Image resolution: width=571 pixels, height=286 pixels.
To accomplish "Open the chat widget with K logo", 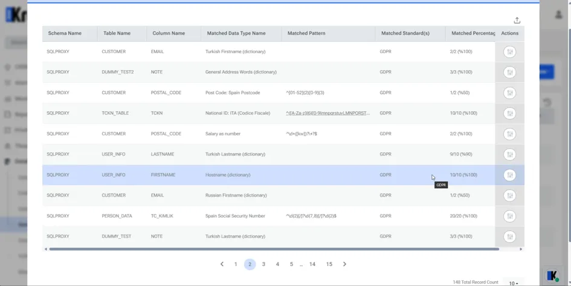I will (553, 276).
